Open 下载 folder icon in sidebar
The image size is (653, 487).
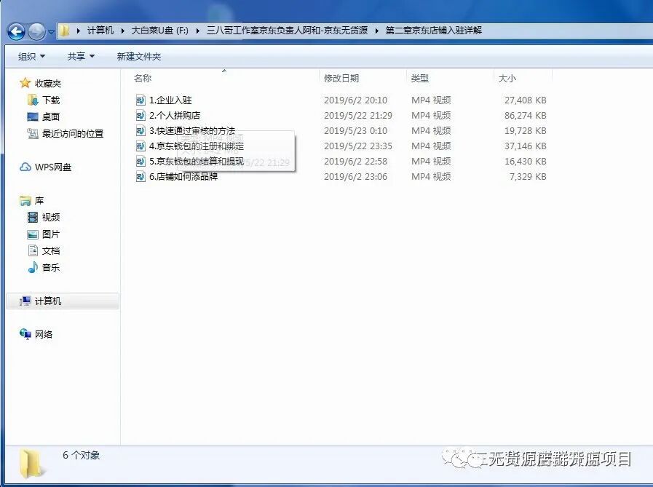pos(33,100)
